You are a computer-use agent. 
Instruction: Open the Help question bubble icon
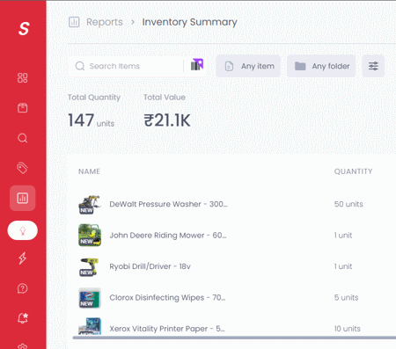[23, 288]
